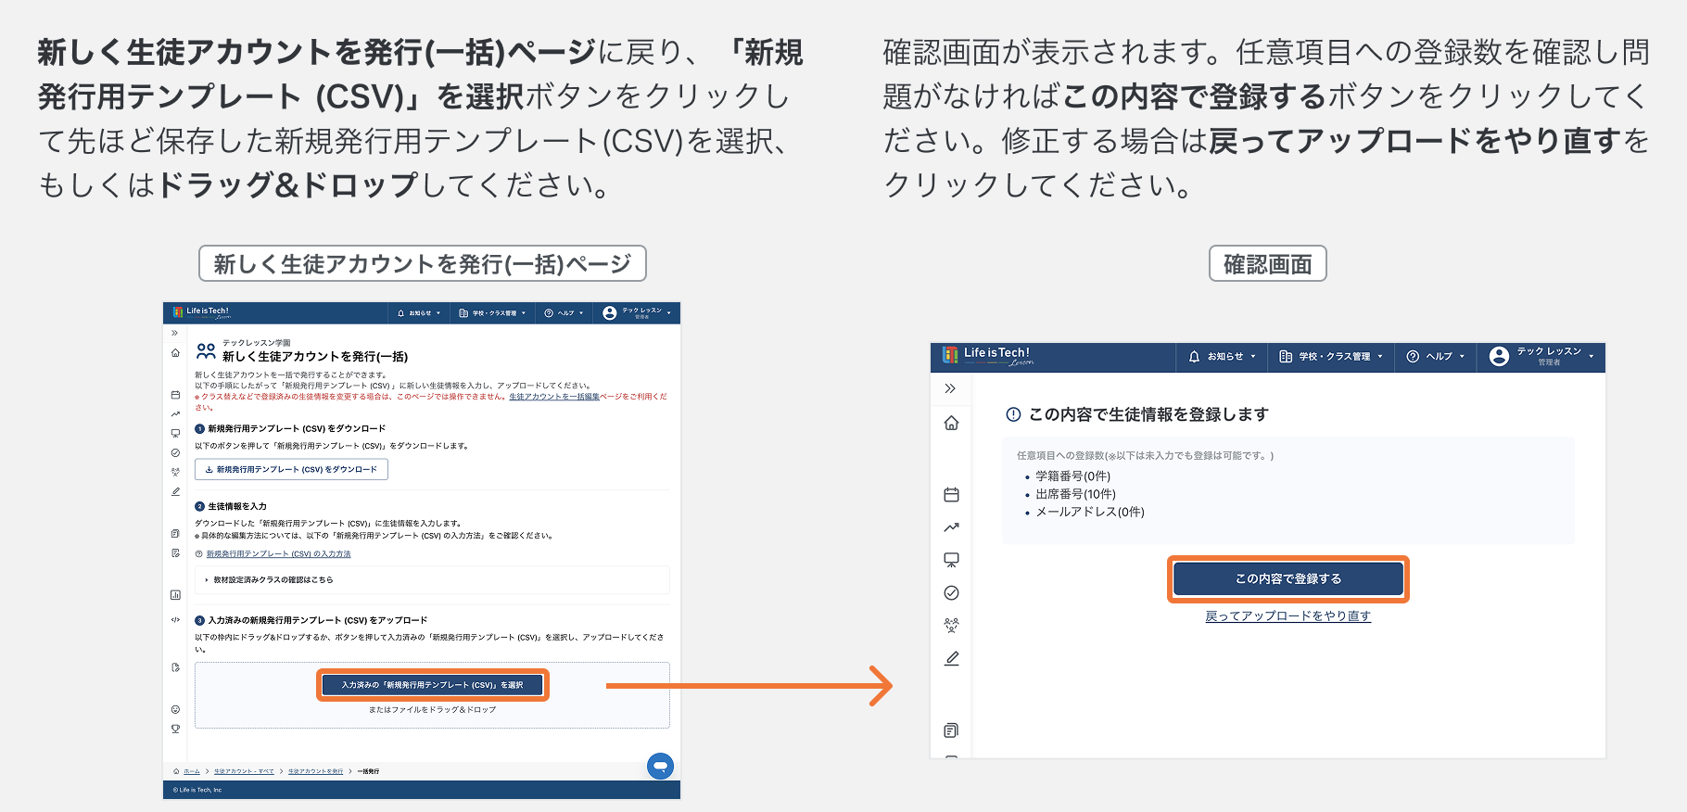The height and width of the screenshot is (812, 1687).
Task: Expand 教材設定済みクラスの確認はこちら
Action: (x=432, y=579)
